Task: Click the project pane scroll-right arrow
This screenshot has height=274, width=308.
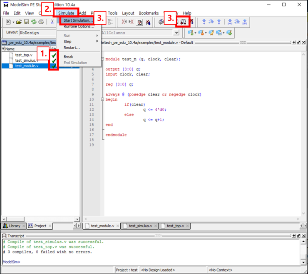Action: [77, 219]
